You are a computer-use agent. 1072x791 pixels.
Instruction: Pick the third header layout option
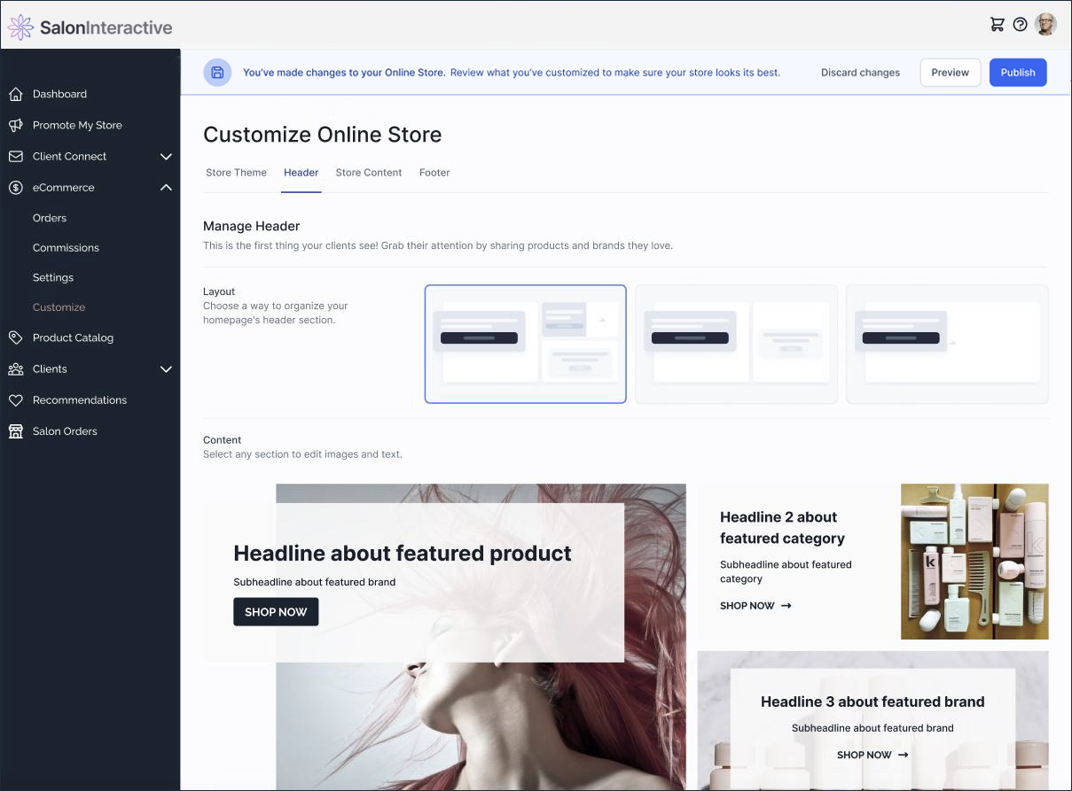pyautogui.click(x=946, y=344)
